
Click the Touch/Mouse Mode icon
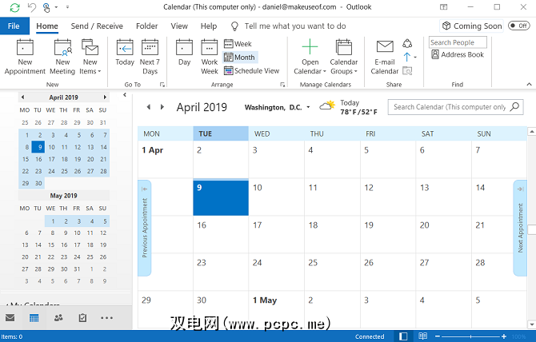point(46,7)
